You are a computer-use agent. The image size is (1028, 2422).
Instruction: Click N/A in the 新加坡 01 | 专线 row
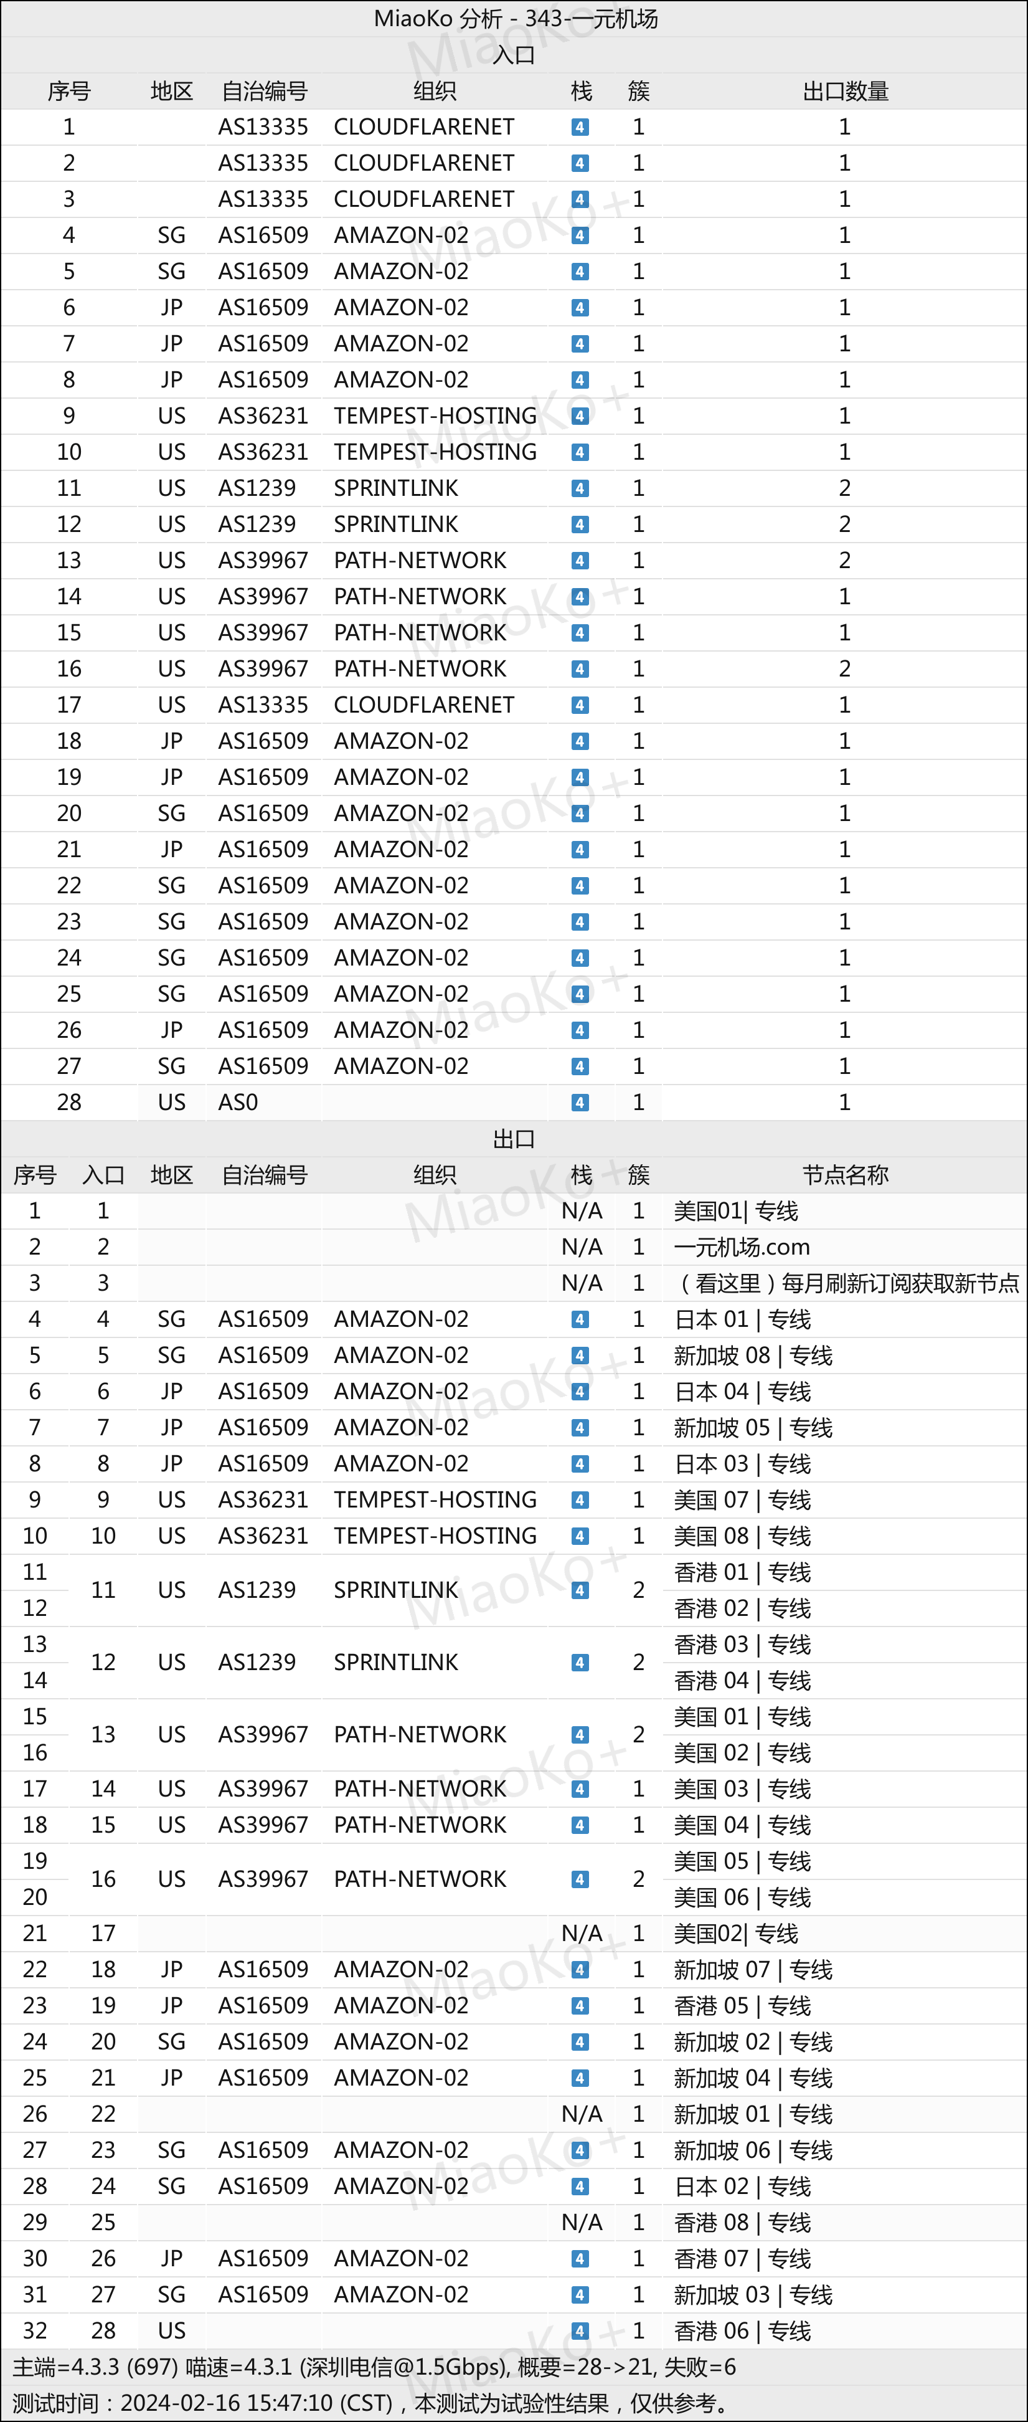[582, 2114]
